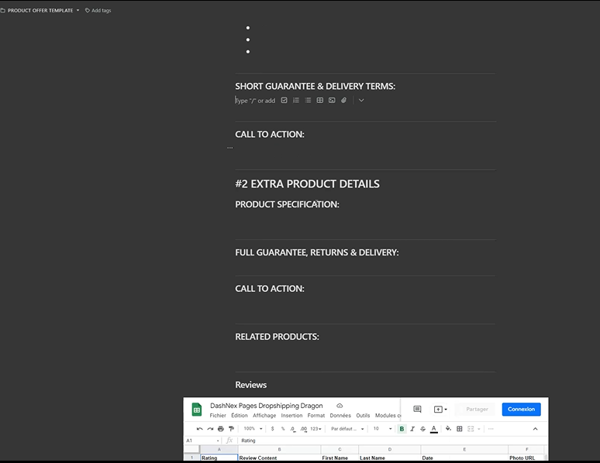Open the Outils menu in the spreadsheet
Image resolution: width=600 pixels, height=463 pixels.
pyautogui.click(x=363, y=416)
